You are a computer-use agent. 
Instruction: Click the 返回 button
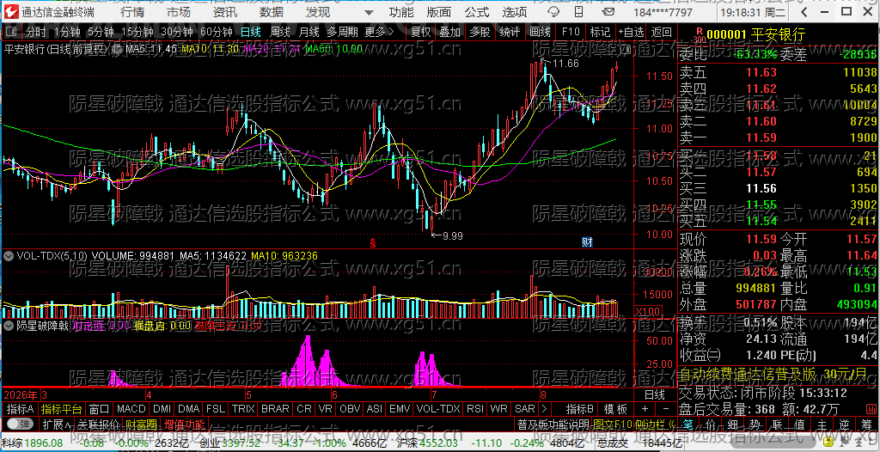tap(661, 33)
